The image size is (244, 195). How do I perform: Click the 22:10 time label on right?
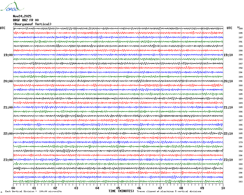pyautogui.click(x=228, y=134)
